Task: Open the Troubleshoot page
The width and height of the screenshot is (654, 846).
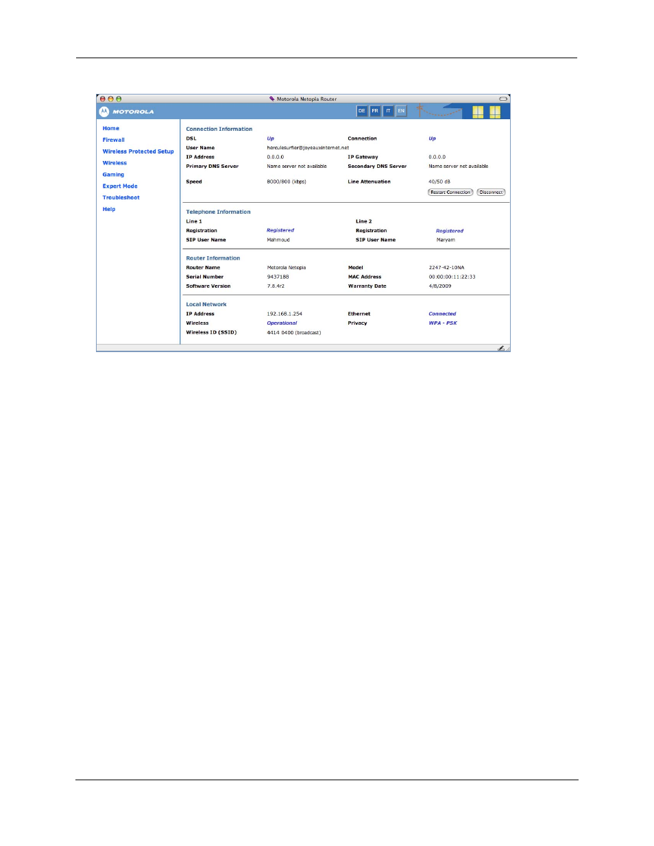Action: tap(121, 197)
